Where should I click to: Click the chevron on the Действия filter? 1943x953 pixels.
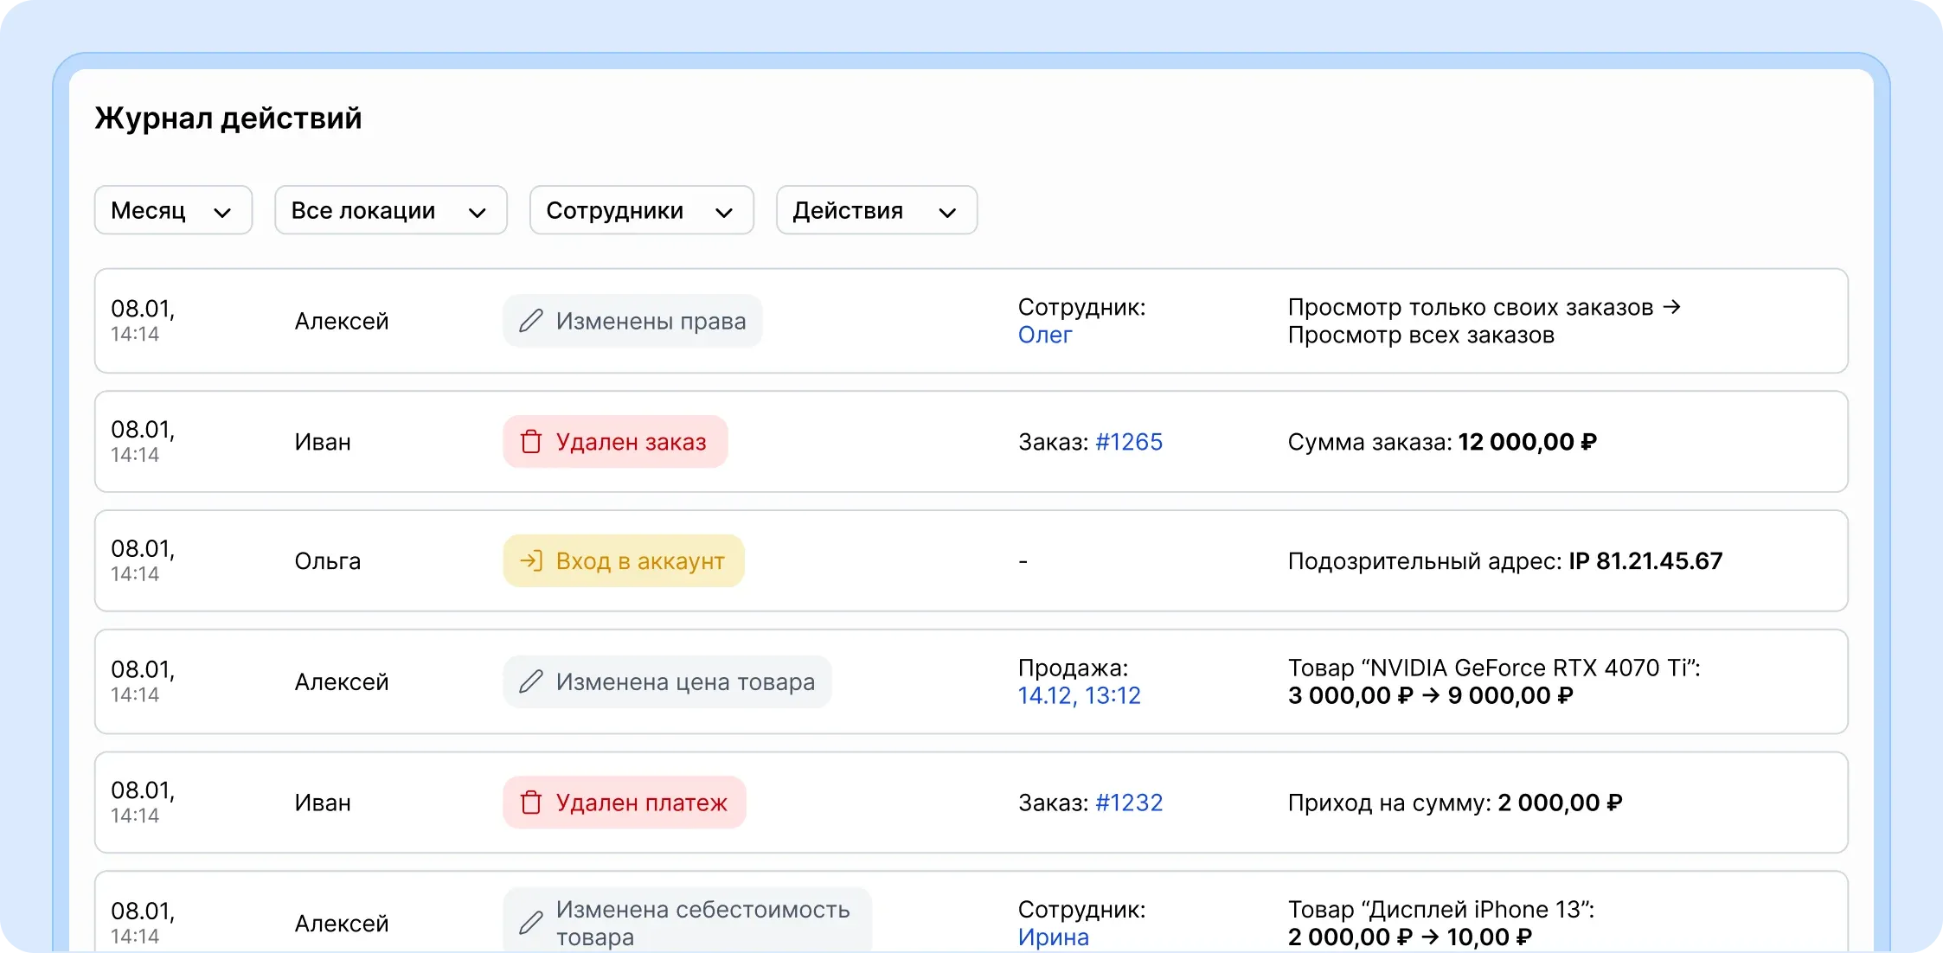(x=947, y=211)
